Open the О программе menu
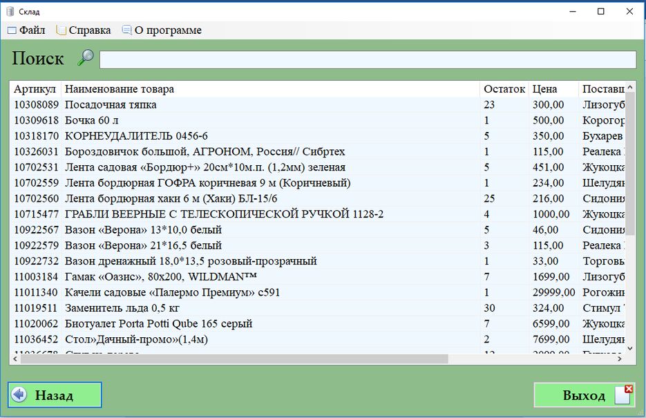The height and width of the screenshot is (418, 646). tap(162, 30)
